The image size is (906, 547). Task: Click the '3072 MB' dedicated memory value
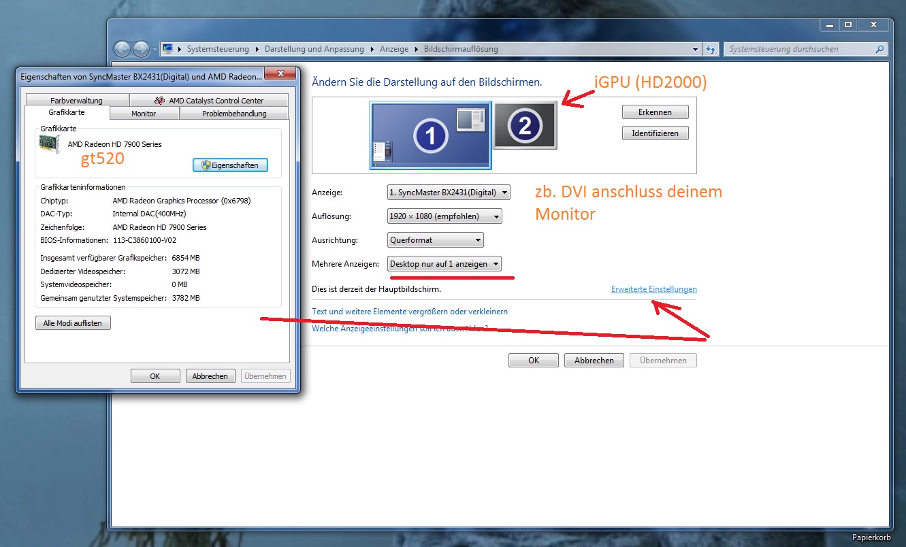point(186,271)
